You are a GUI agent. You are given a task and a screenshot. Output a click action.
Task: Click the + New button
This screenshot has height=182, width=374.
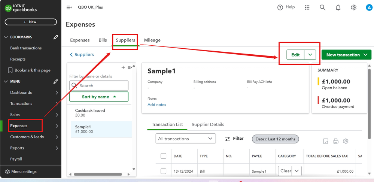31,22
